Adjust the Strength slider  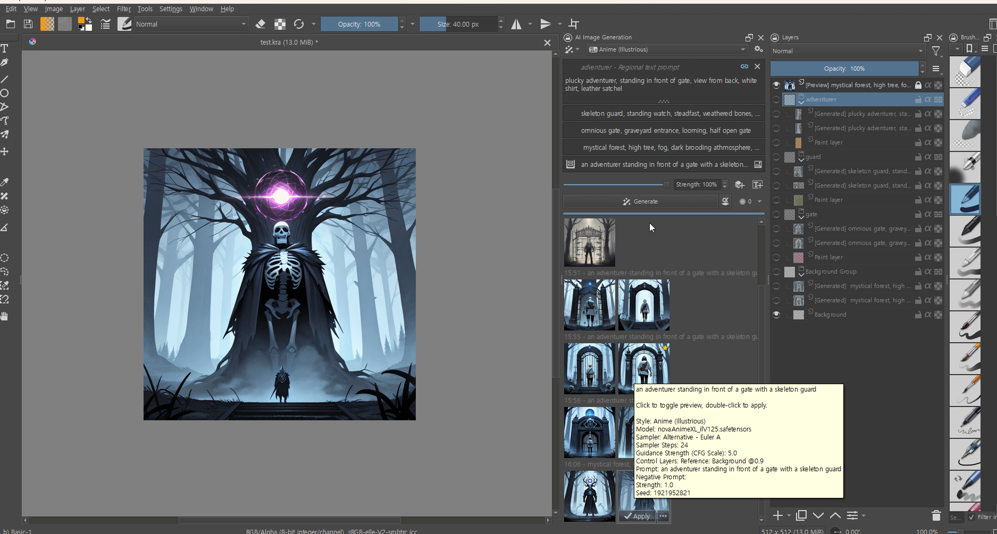(614, 185)
